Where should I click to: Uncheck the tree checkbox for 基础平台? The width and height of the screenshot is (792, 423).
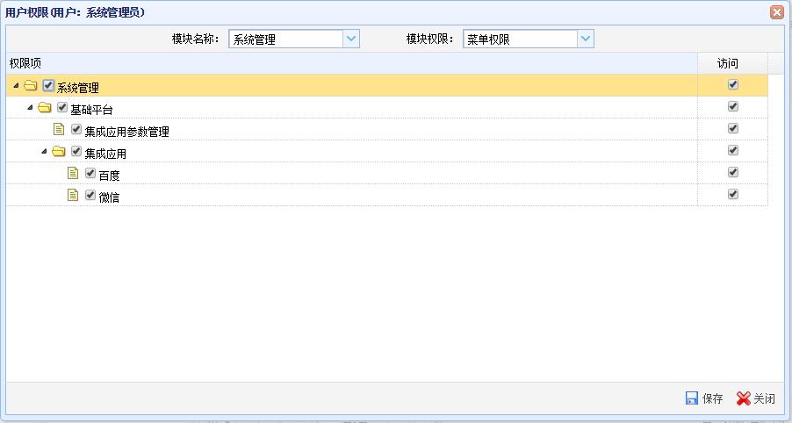(62, 107)
